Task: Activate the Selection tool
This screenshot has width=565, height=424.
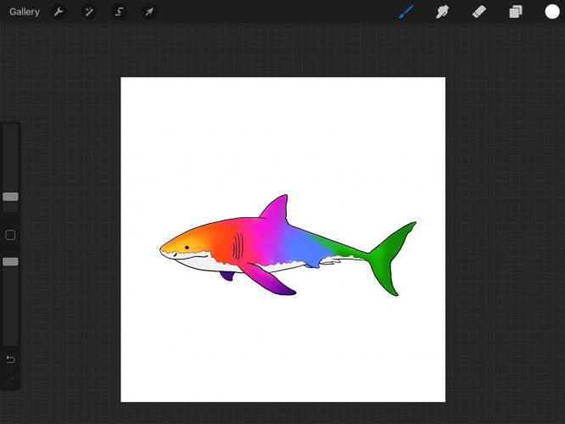Action: click(x=119, y=12)
